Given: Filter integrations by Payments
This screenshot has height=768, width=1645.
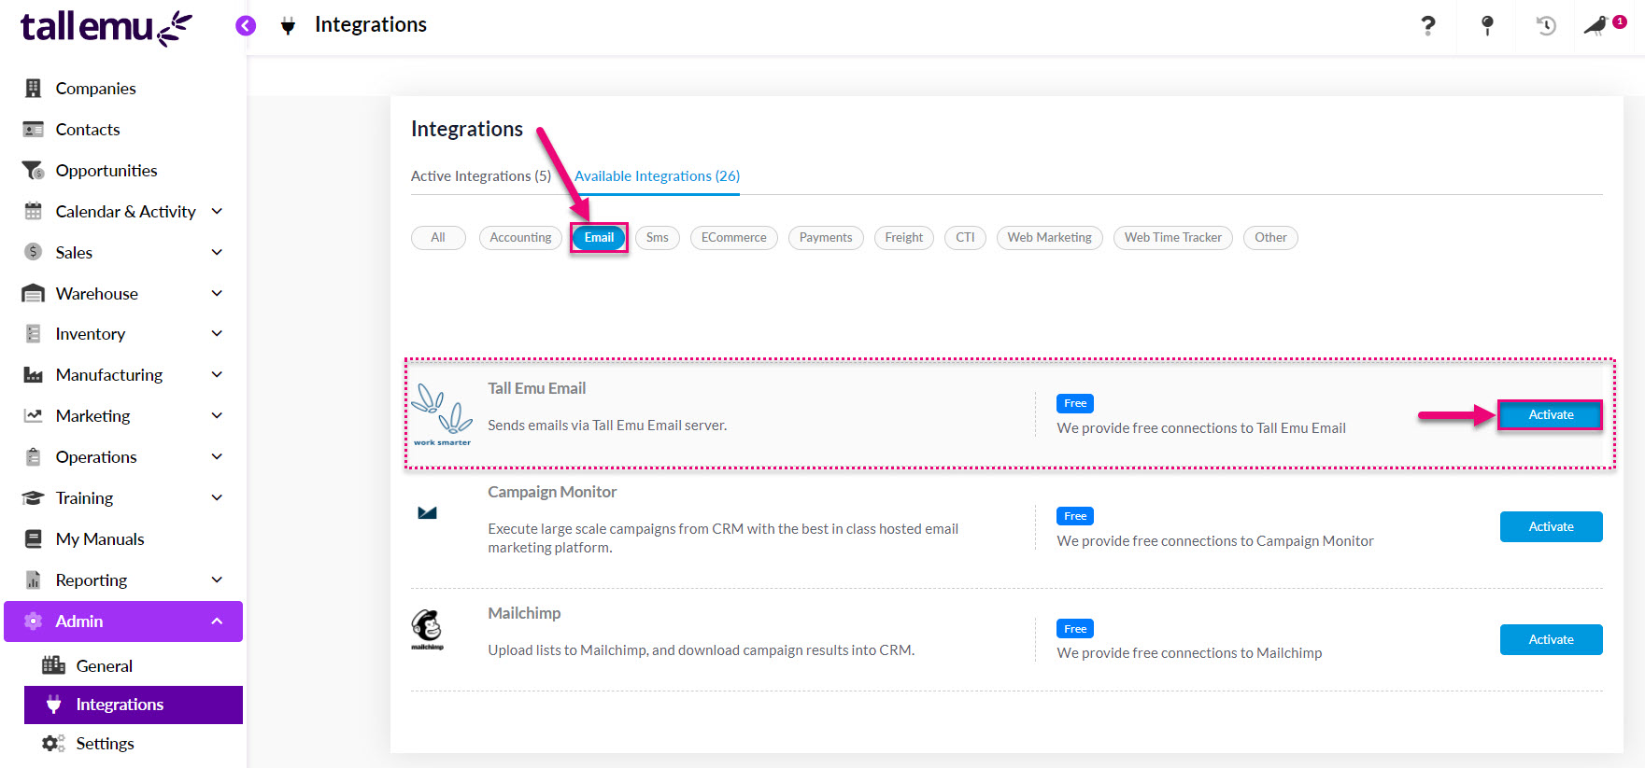Looking at the screenshot, I should [826, 238].
